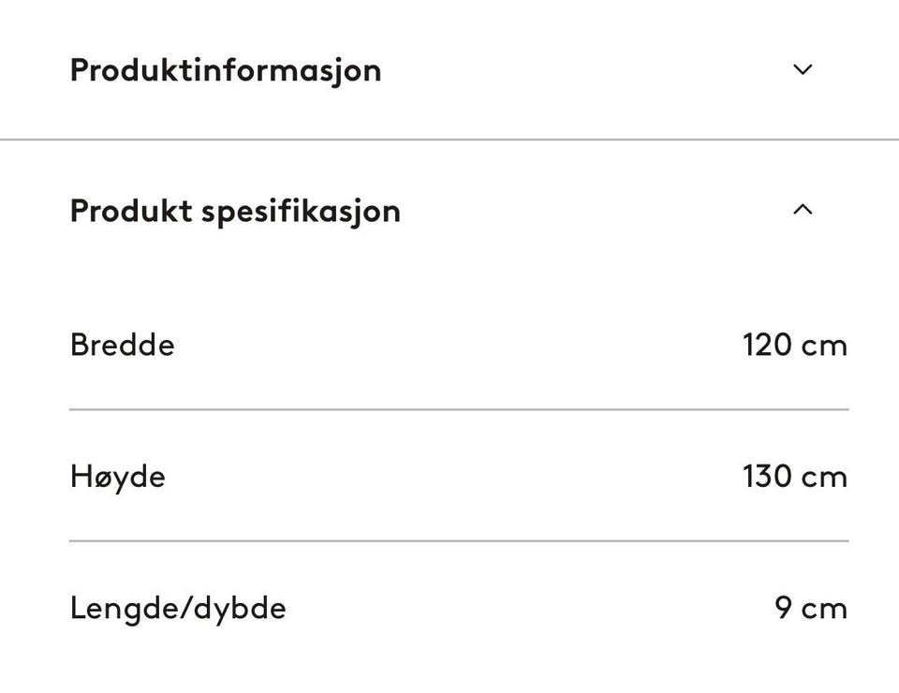Viewport: 899px width, 693px height.
Task: Select the Bredde label
Action: click(x=122, y=345)
